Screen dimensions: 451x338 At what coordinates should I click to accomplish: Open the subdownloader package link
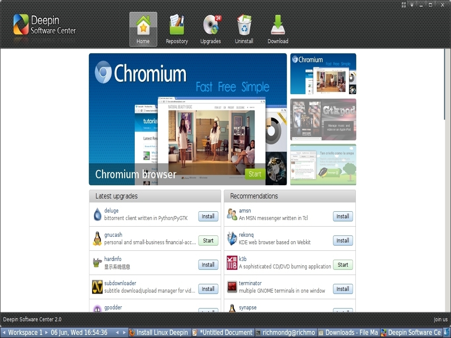click(x=120, y=283)
